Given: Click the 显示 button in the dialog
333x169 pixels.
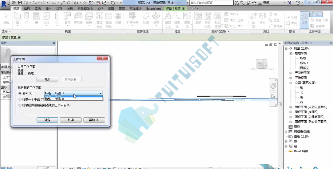Looking at the screenshot, I should 47,80.
